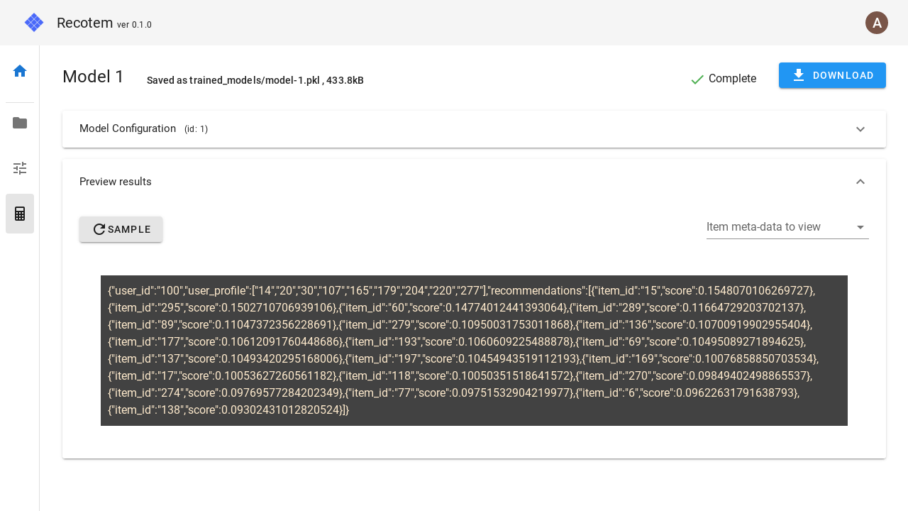
Task: Collapse Preview results using the chevron
Action: click(860, 182)
